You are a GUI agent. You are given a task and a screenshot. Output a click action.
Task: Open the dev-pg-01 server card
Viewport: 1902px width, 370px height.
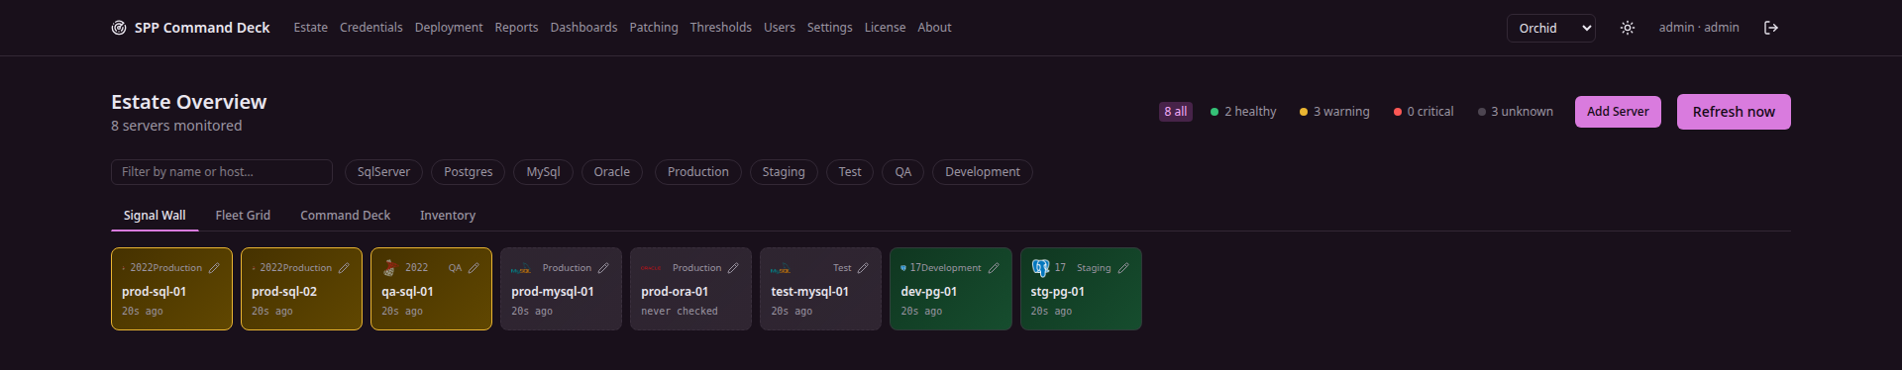[x=951, y=289]
